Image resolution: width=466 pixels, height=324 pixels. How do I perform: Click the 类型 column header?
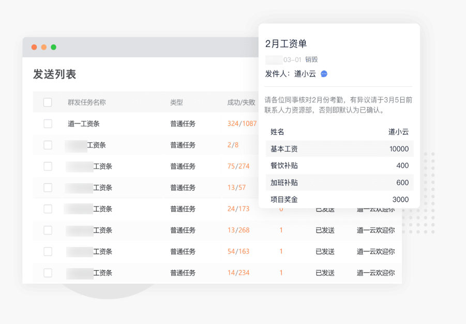coord(176,102)
